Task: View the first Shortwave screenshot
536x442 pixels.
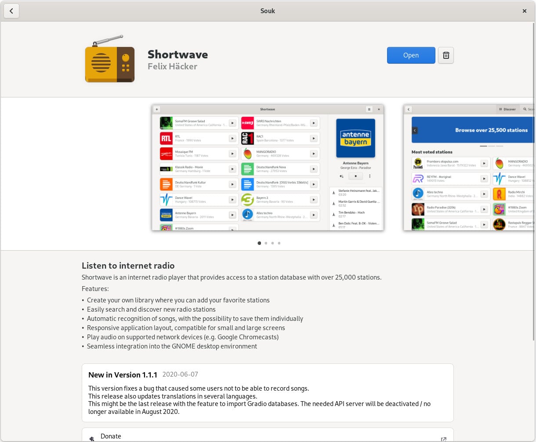Action: 268,167
